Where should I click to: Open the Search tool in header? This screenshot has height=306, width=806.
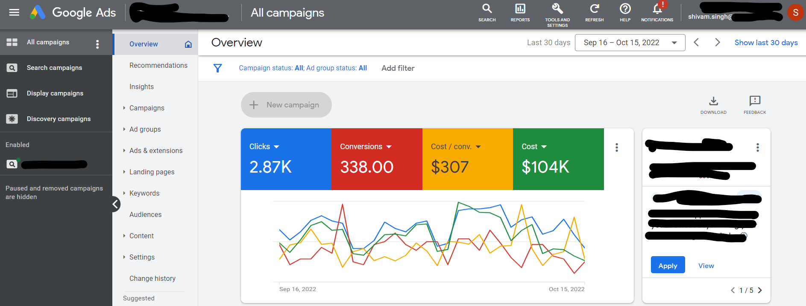coord(487,13)
